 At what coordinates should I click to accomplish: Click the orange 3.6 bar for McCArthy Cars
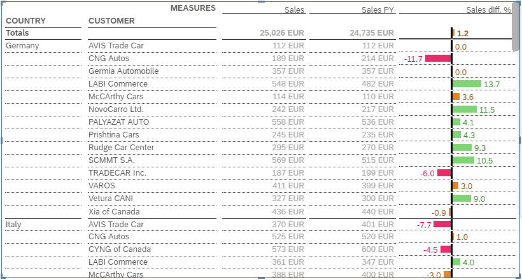[x=456, y=97]
